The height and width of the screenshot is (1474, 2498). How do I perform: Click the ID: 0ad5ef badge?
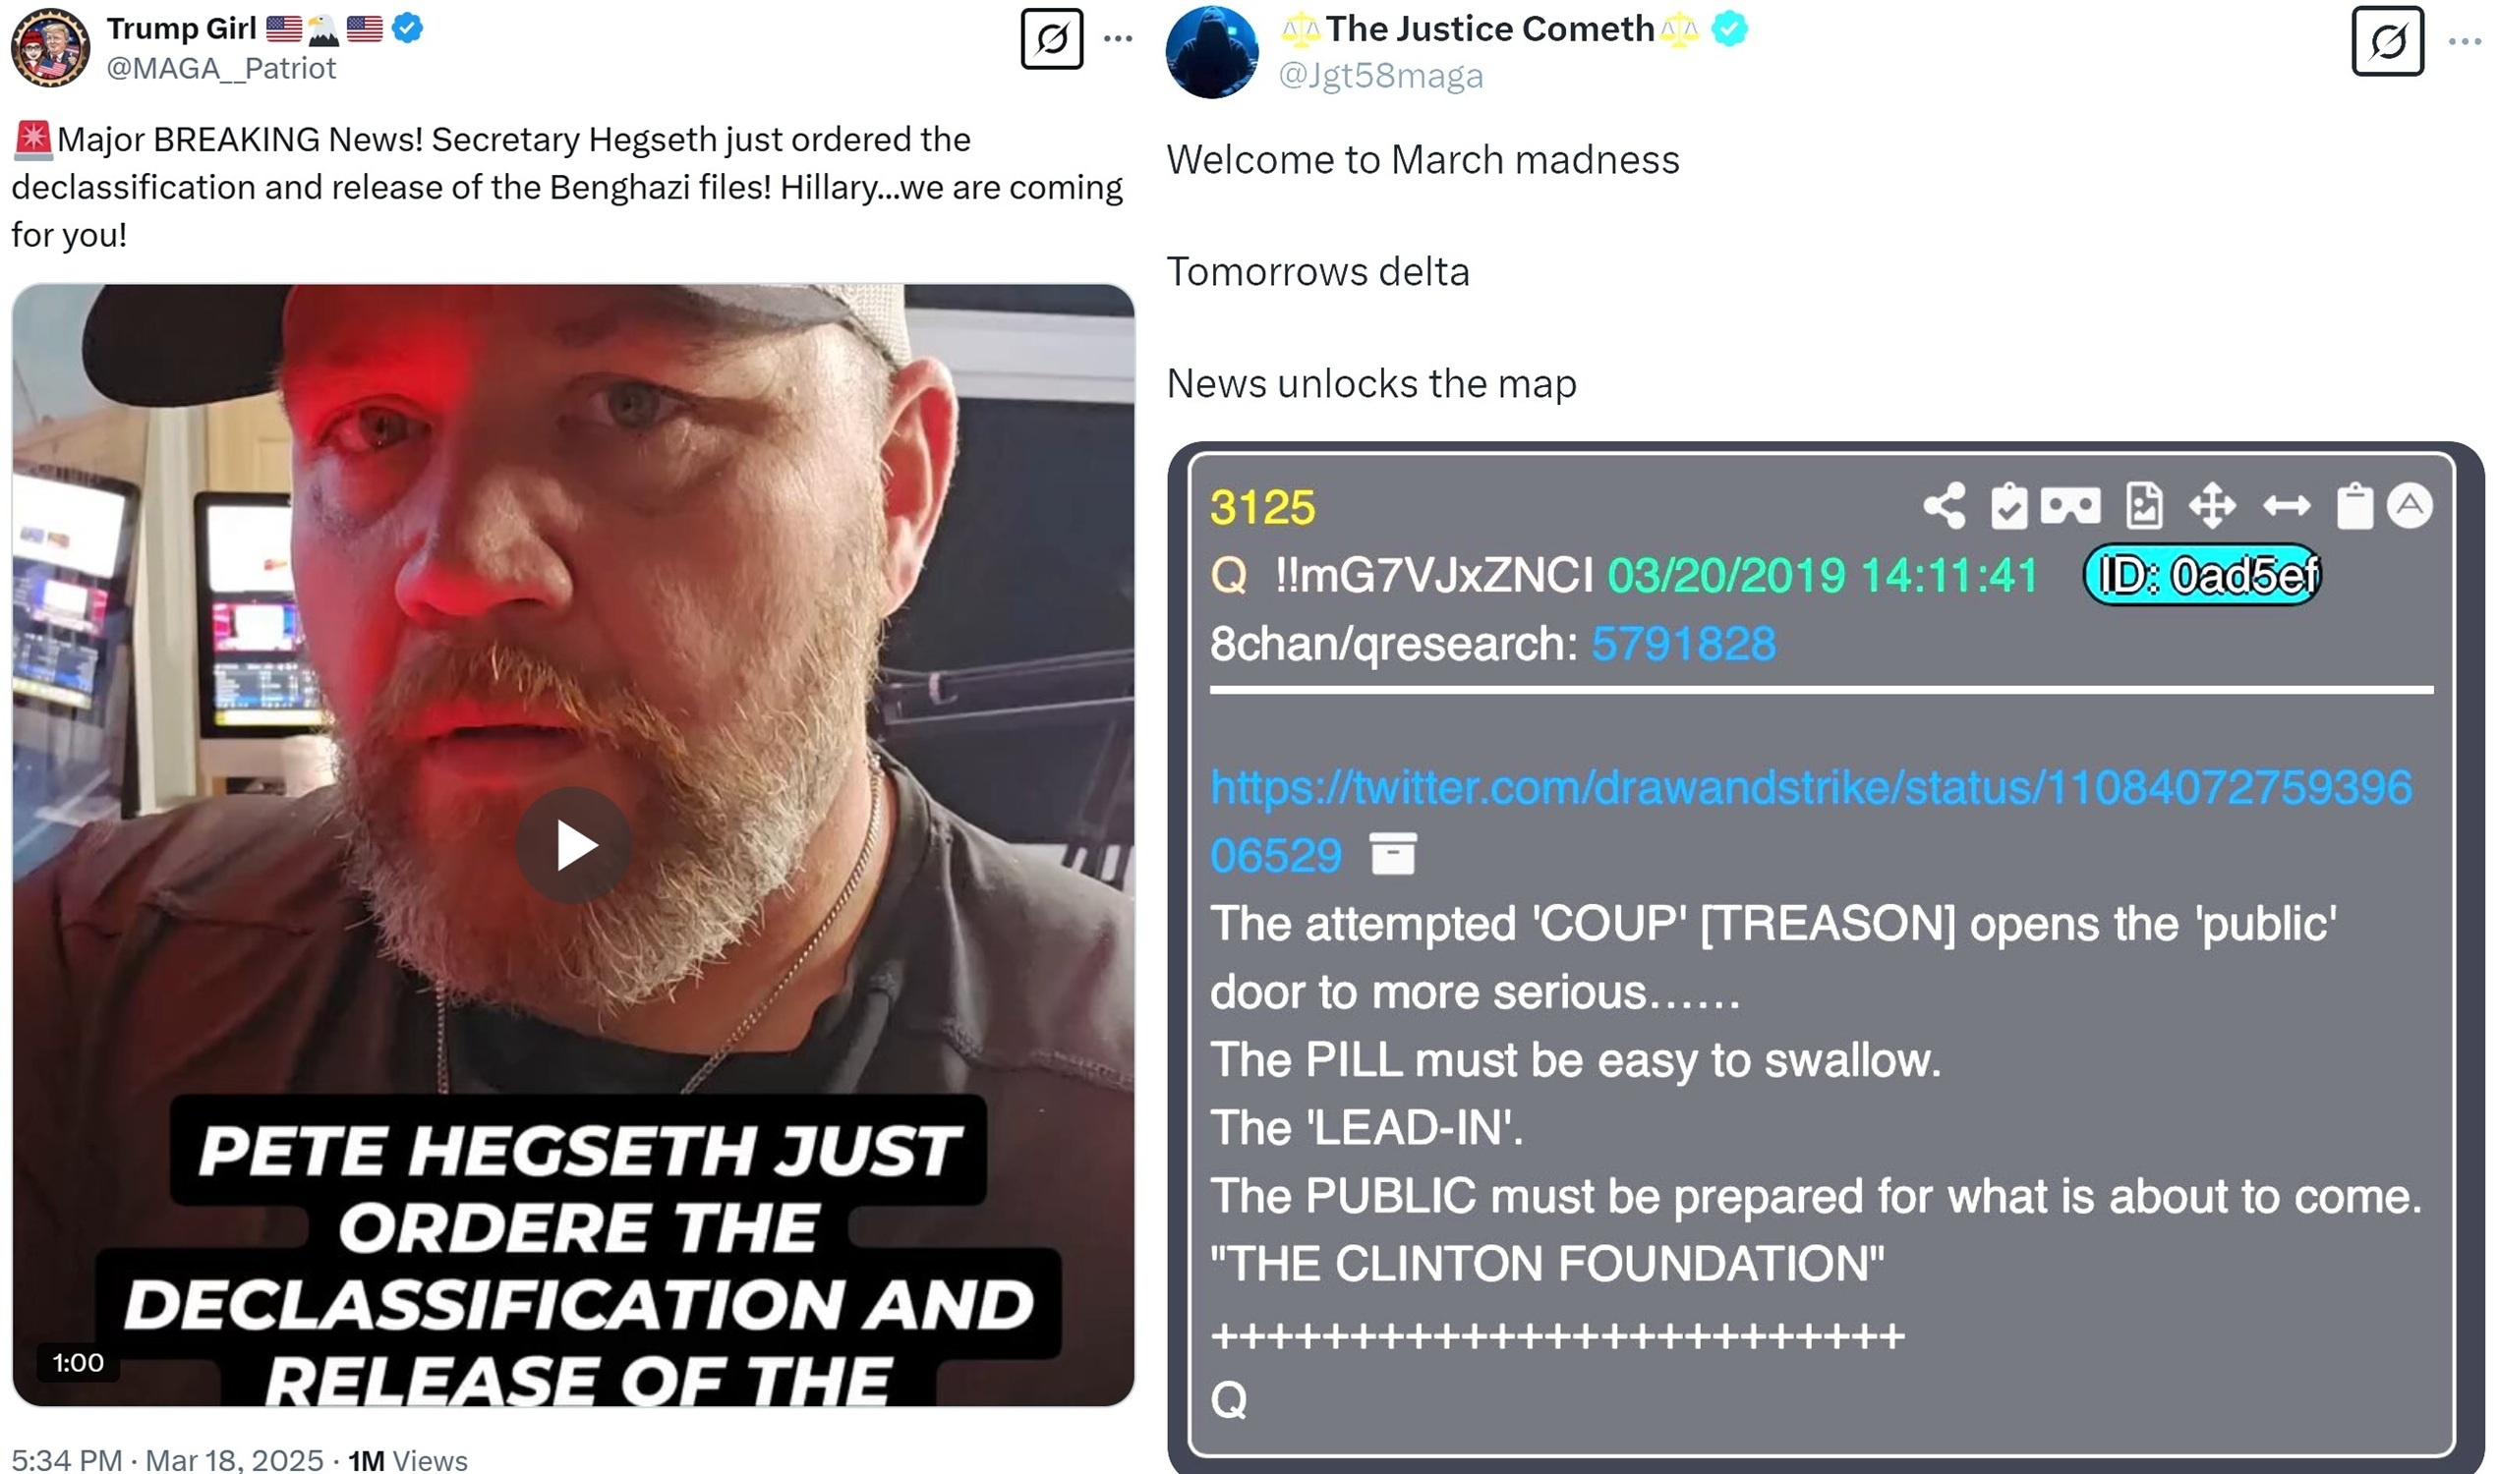pyautogui.click(x=2202, y=575)
